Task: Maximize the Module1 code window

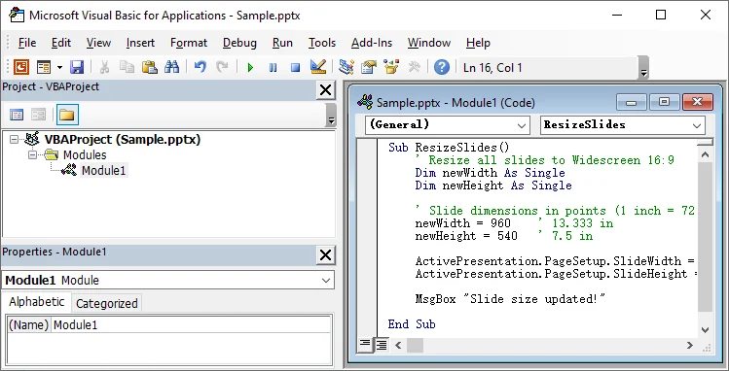Action: point(664,102)
